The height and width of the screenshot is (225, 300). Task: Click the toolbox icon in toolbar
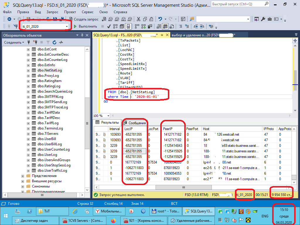270,19
